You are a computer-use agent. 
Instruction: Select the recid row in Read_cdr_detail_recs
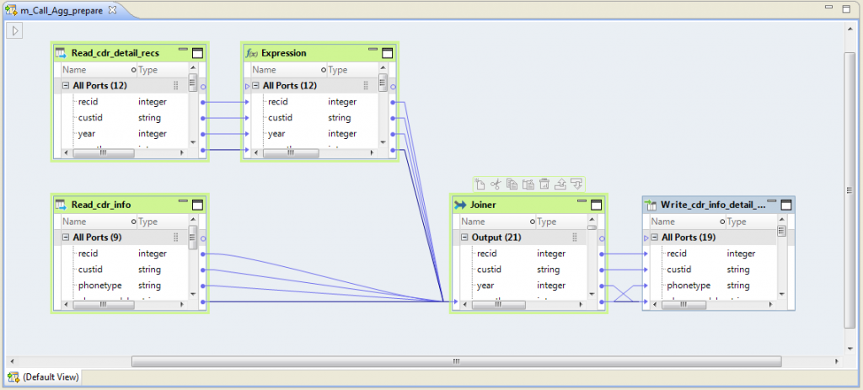(x=124, y=102)
